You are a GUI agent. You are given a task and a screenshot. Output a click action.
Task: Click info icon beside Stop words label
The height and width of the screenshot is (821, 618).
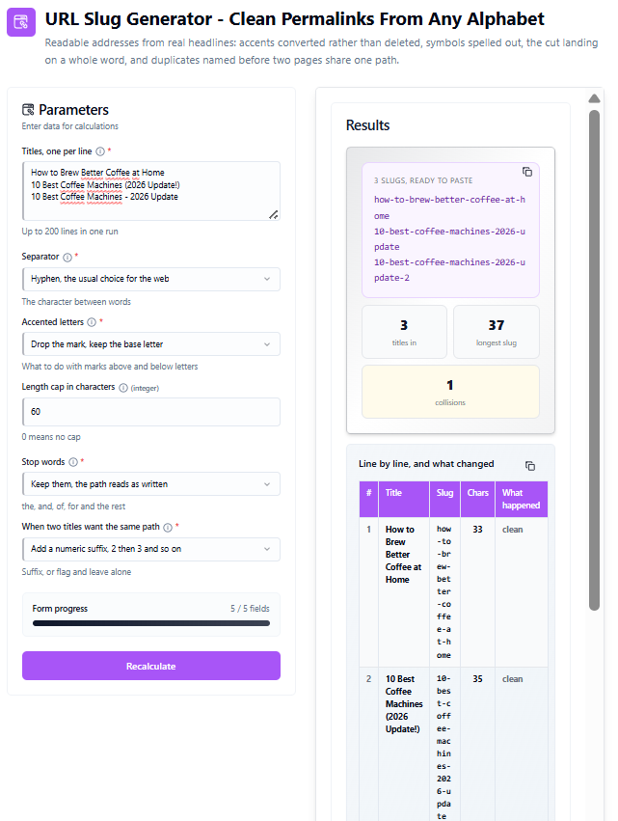tap(73, 462)
